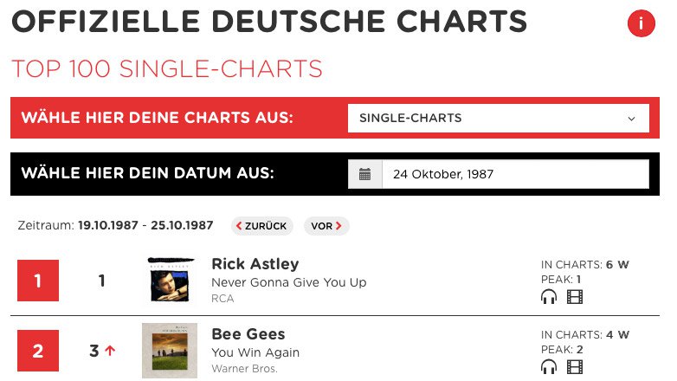Open Bee Gees artist link

248,334
